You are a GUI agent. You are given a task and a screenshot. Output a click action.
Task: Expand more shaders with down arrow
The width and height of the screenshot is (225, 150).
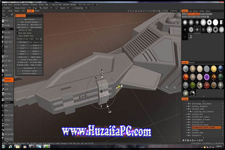[x=203, y=96]
